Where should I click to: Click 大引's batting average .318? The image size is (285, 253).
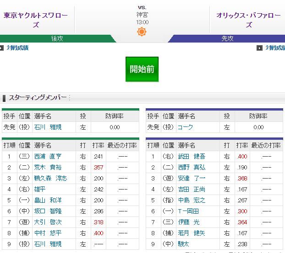(x=99, y=222)
